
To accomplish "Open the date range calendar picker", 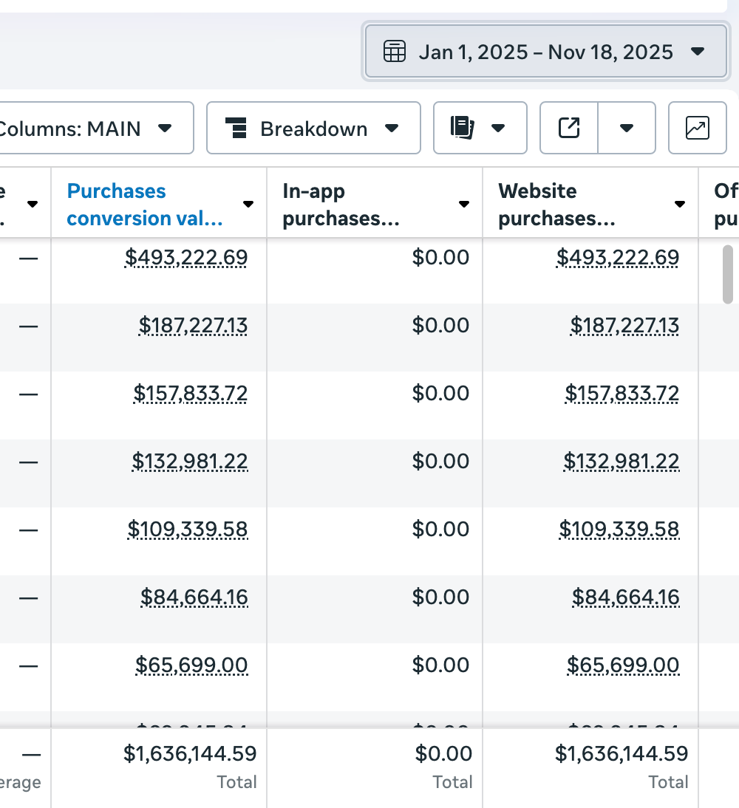I will pyautogui.click(x=545, y=52).
